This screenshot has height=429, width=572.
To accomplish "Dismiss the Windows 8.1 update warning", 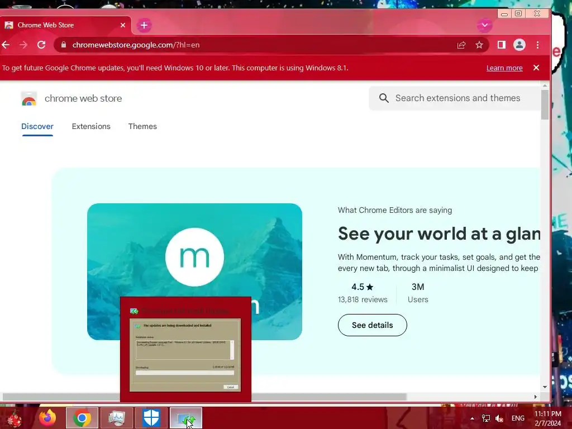I will [536, 68].
